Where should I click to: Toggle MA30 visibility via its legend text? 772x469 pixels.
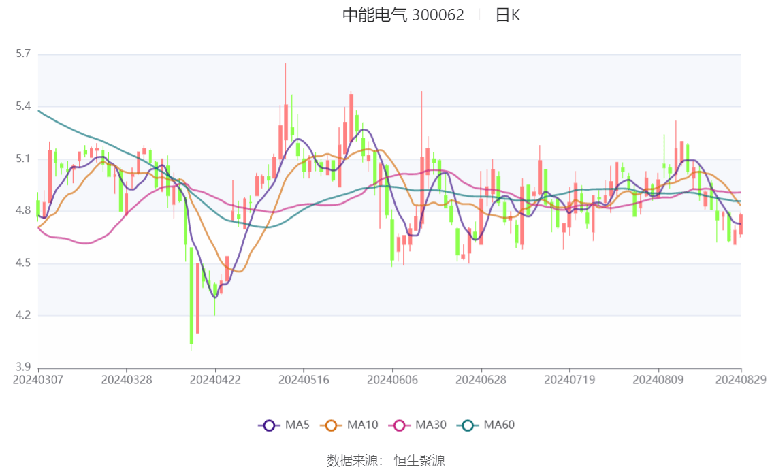point(431,425)
